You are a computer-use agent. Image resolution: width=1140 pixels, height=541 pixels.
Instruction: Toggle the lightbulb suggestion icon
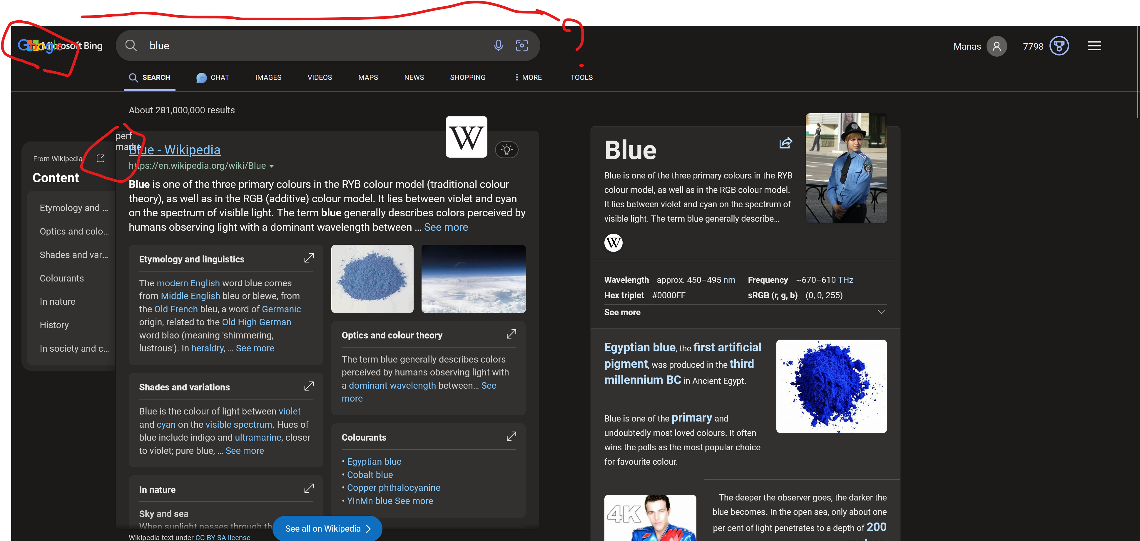click(507, 150)
